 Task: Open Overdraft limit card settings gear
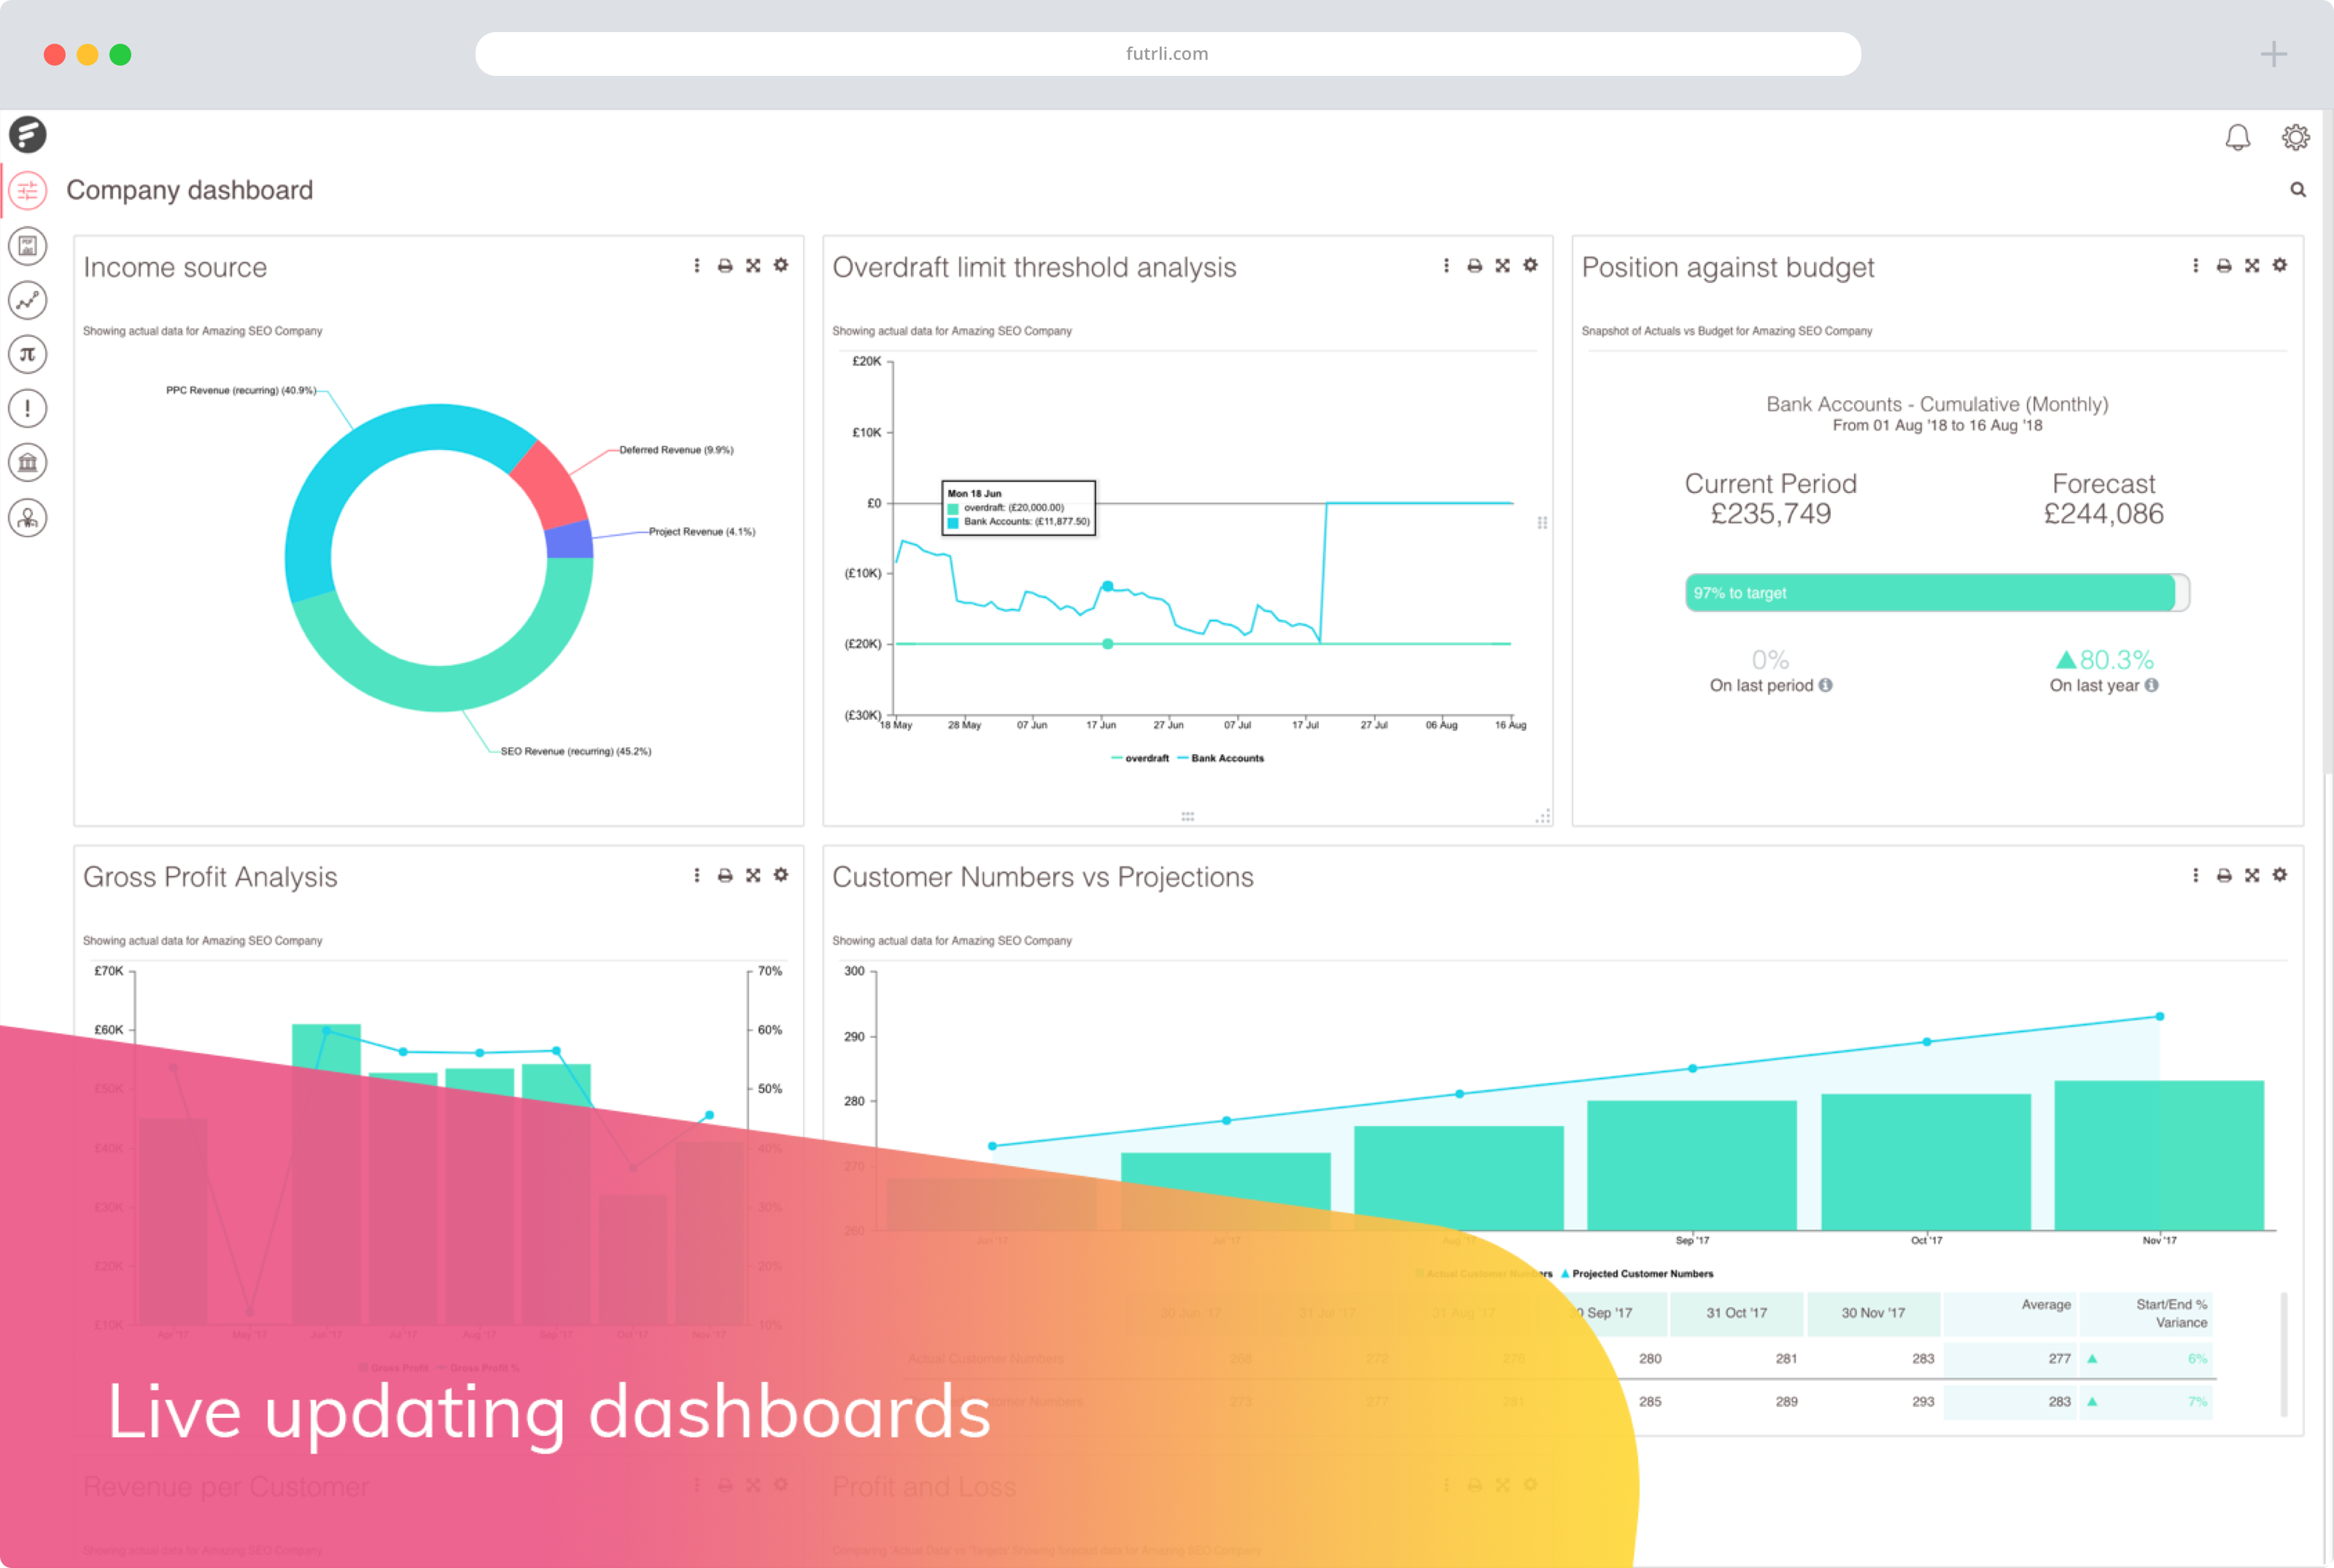click(1530, 265)
